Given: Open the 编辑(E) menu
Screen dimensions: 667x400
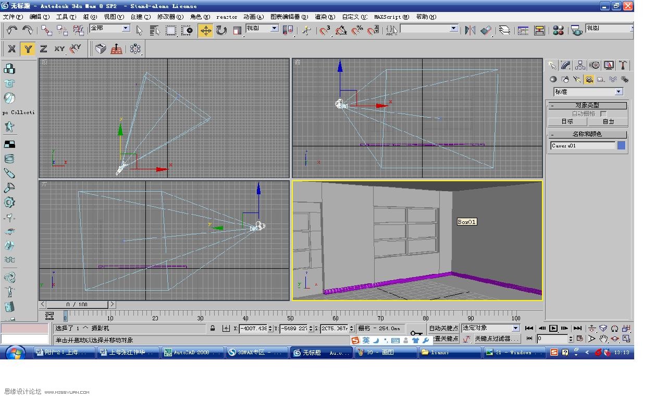Looking at the screenshot, I should point(39,17).
